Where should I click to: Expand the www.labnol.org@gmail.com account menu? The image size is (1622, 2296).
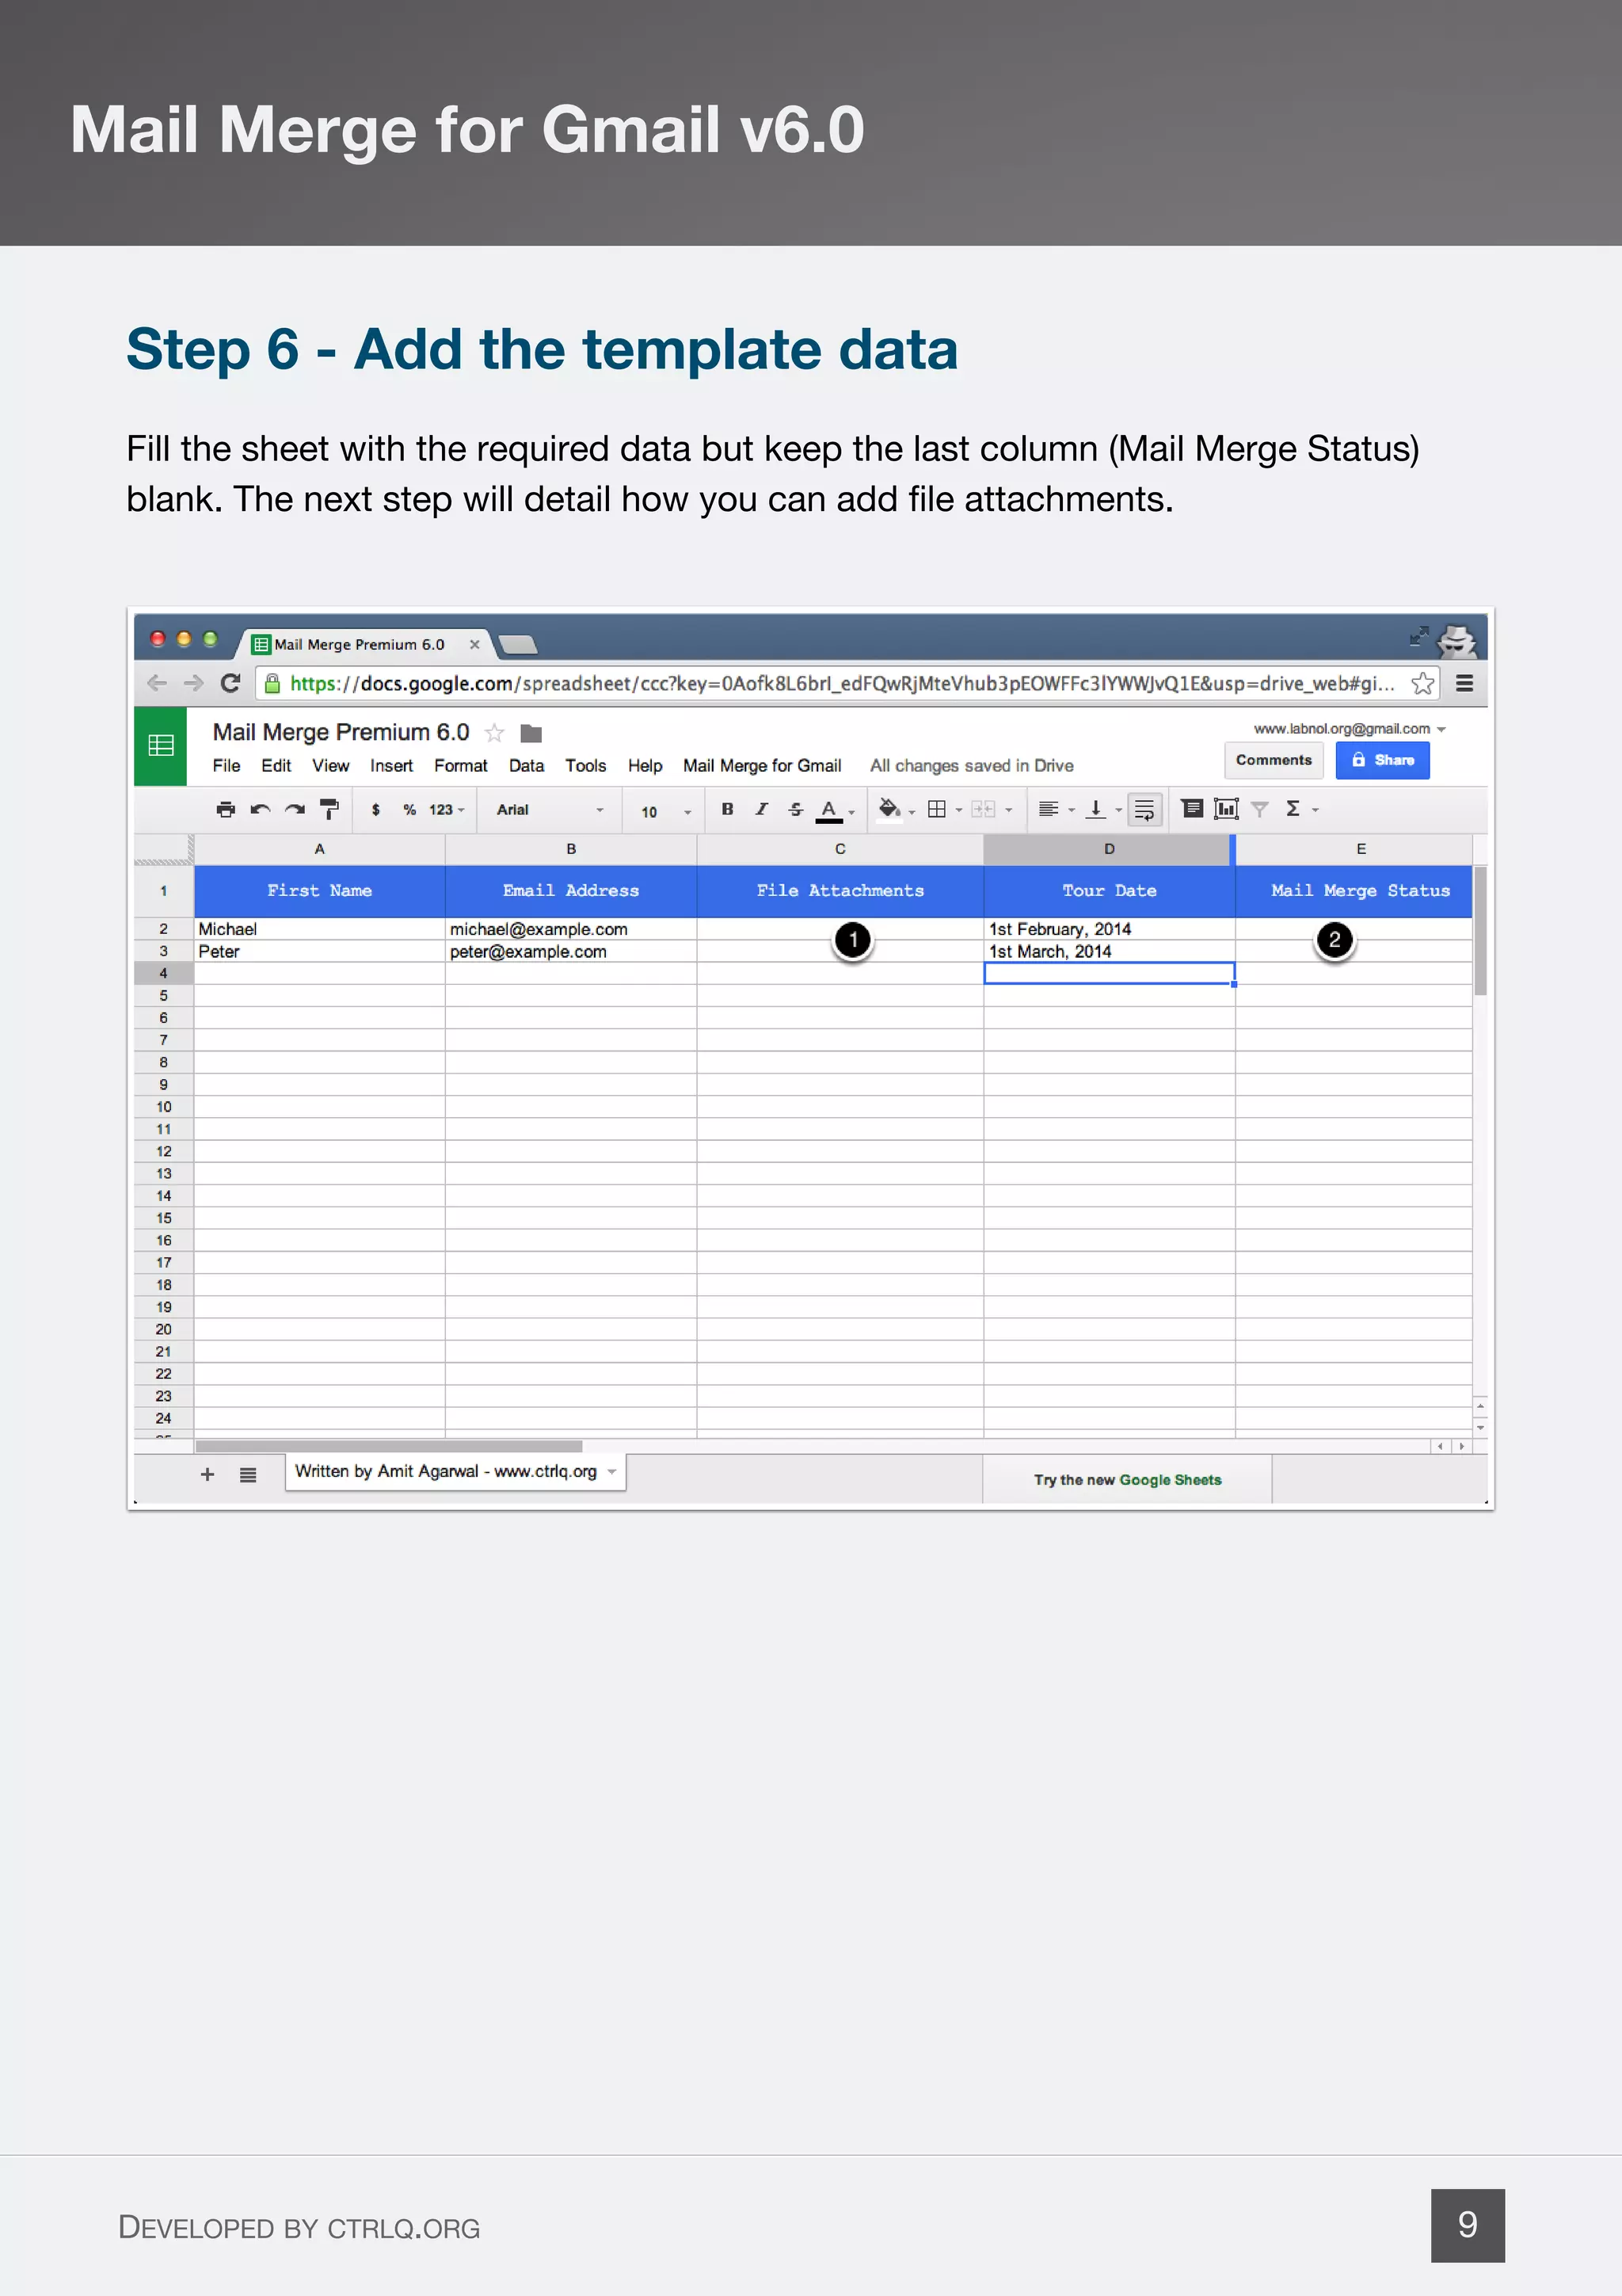1350,729
